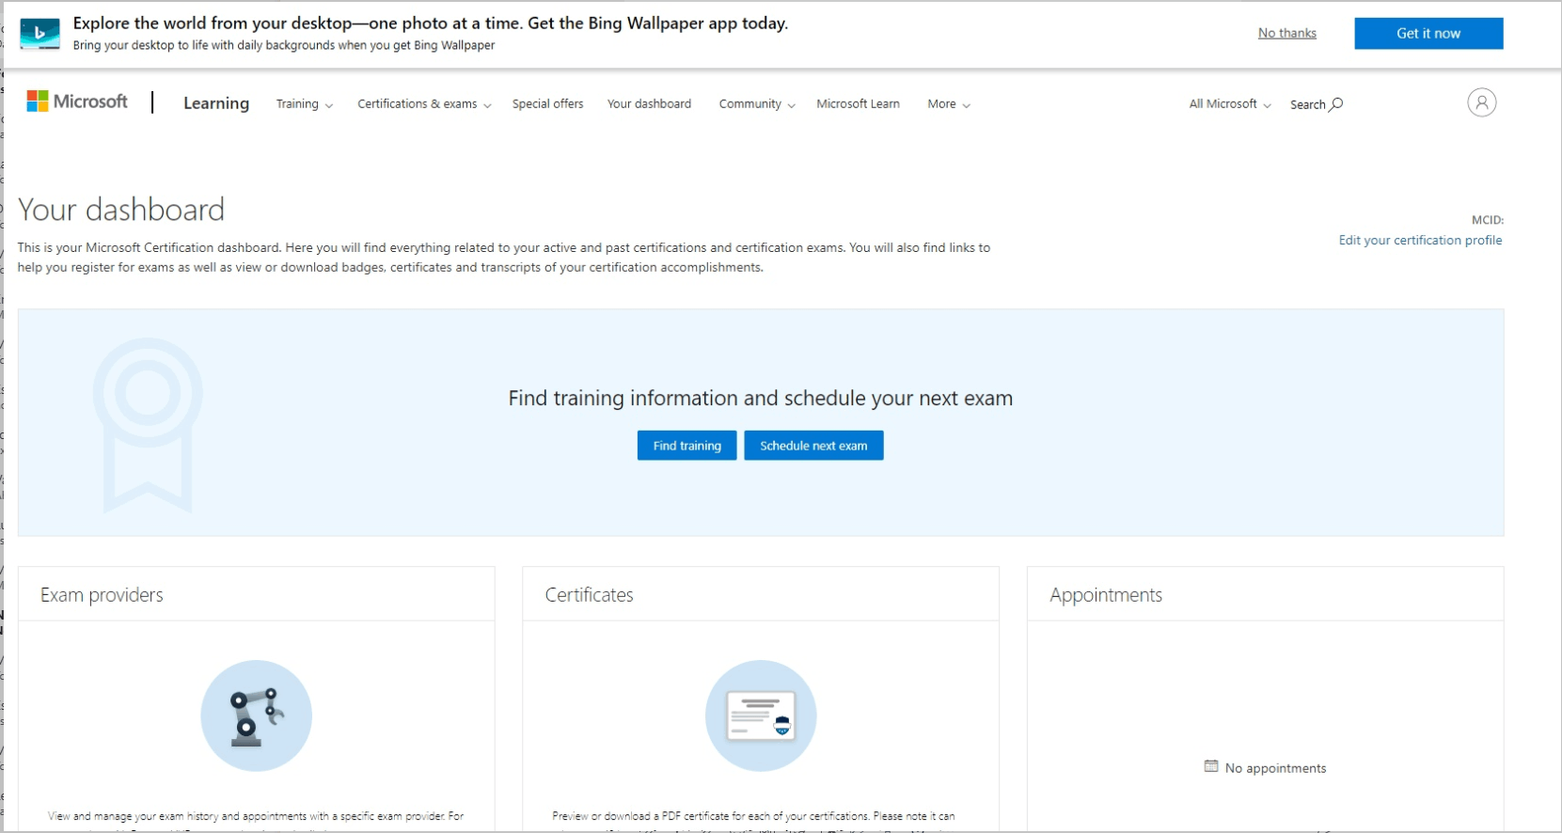Screen dimensions: 1562x833
Task: Click the Find training button
Action: point(686,446)
